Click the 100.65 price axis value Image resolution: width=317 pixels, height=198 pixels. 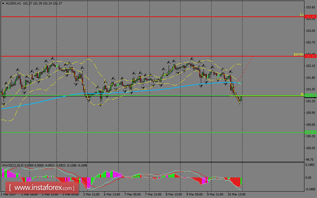coord(310,125)
